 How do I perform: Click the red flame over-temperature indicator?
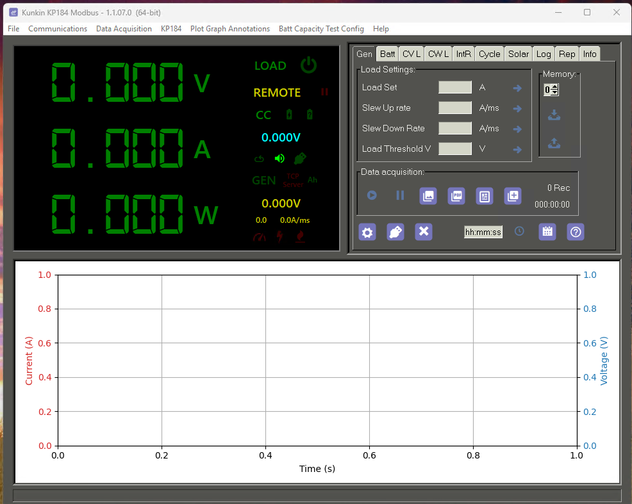(x=300, y=237)
